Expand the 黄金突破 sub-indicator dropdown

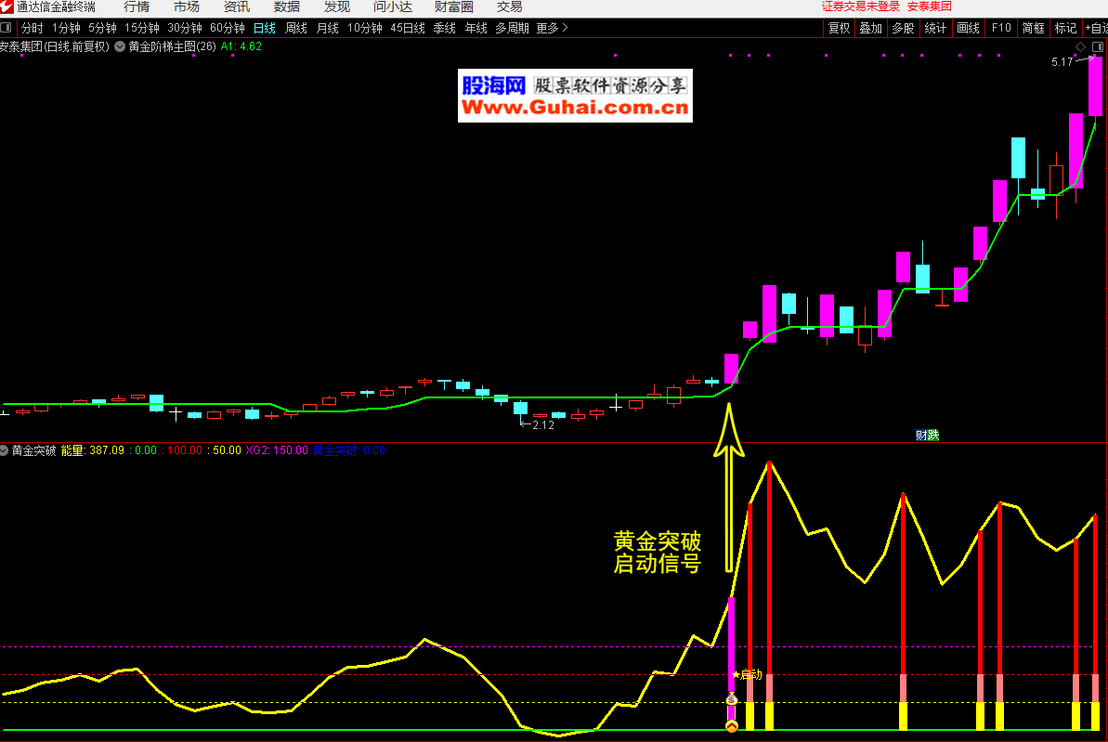(x=5, y=450)
